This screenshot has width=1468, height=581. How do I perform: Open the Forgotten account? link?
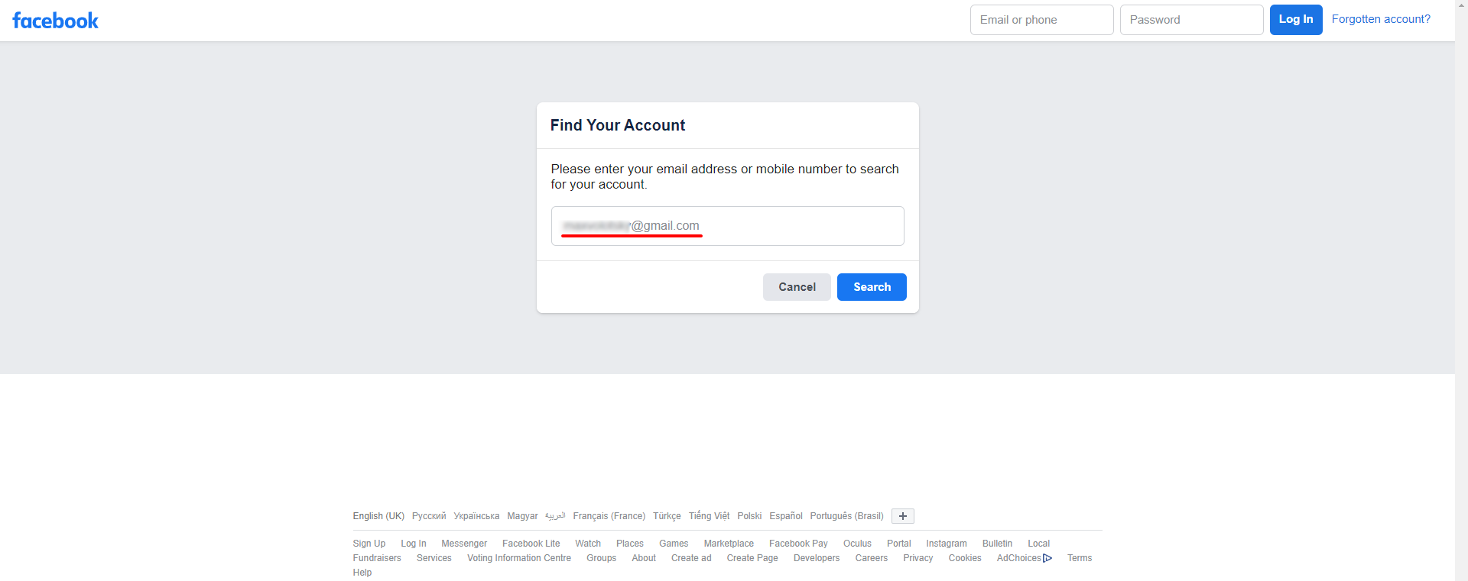(1381, 19)
